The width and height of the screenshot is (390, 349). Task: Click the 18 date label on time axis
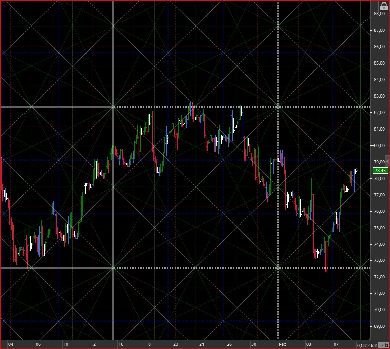pyautogui.click(x=148, y=344)
